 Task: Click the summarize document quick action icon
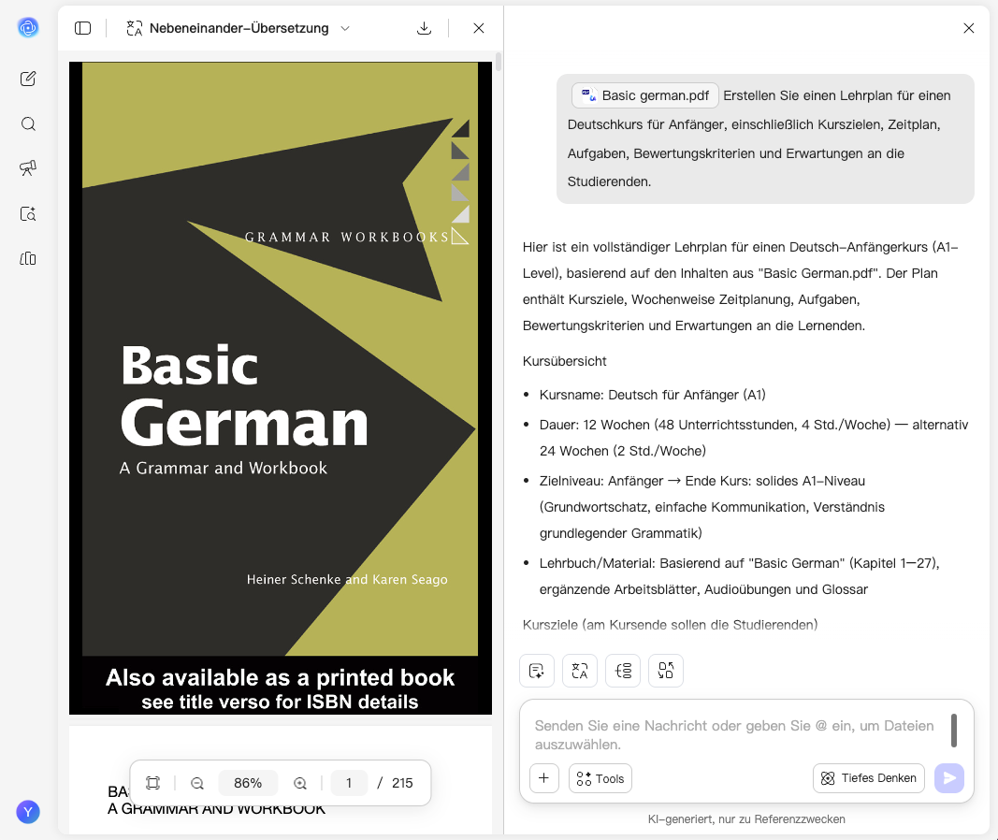[x=537, y=671]
